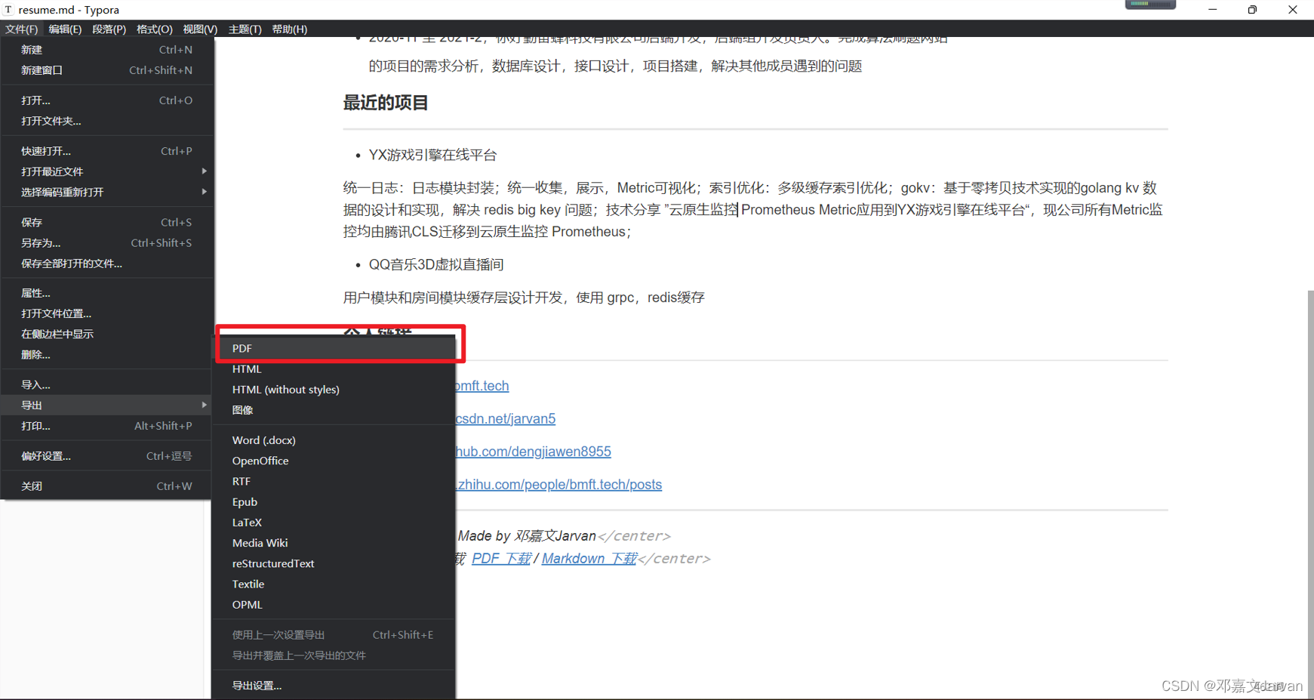Export as Epub
The width and height of the screenshot is (1314, 700).
(x=335, y=502)
